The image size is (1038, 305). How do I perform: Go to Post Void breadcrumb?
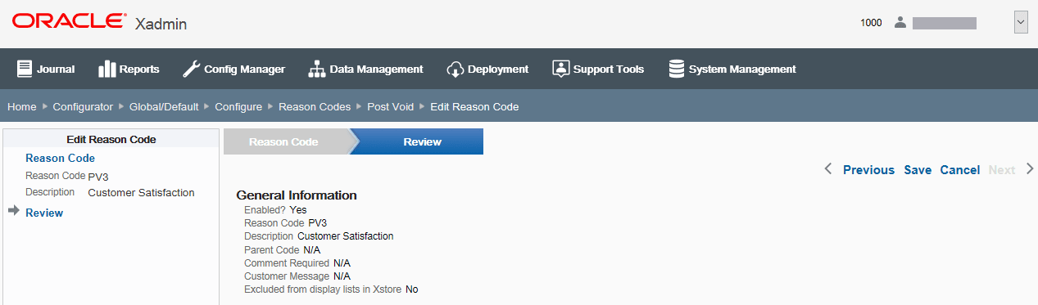[390, 106]
